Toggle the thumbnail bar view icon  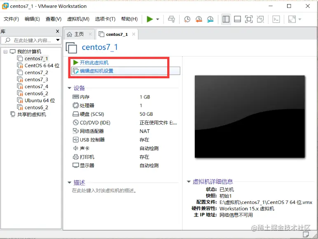coord(238,19)
